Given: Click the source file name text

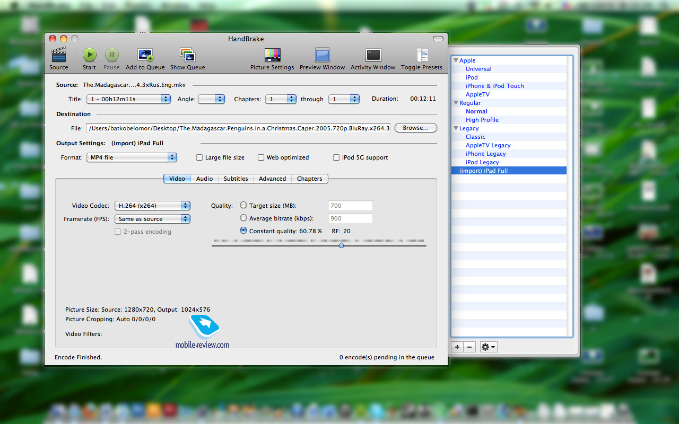Looking at the screenshot, I should click(134, 85).
